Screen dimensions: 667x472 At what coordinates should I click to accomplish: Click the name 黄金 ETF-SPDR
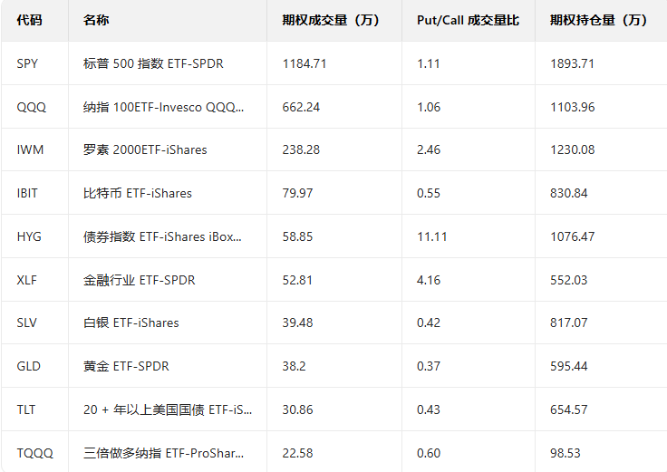126,367
